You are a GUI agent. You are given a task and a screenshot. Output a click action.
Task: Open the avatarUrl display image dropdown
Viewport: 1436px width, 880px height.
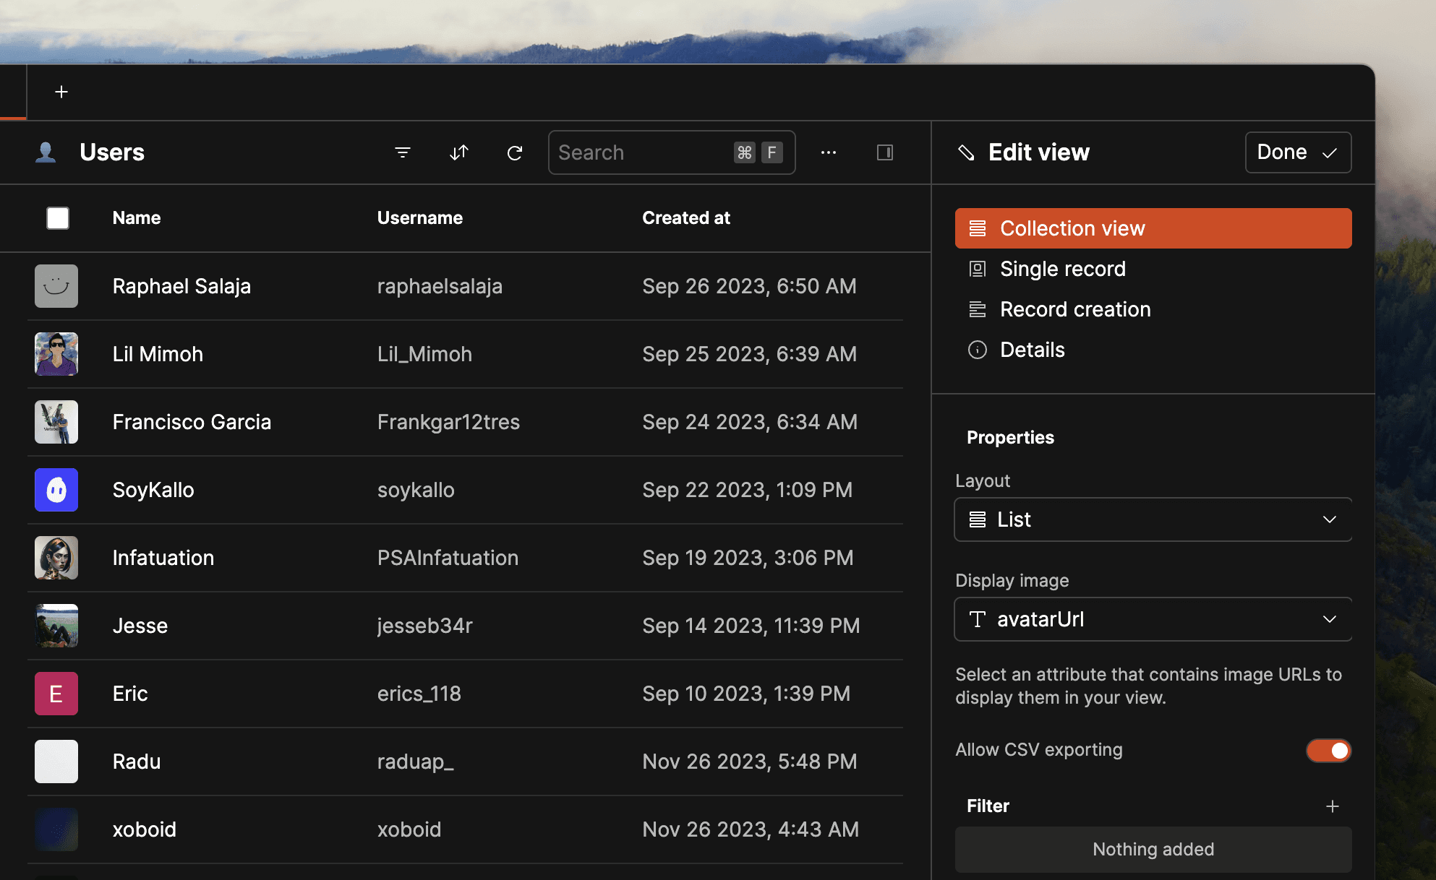pyautogui.click(x=1153, y=619)
